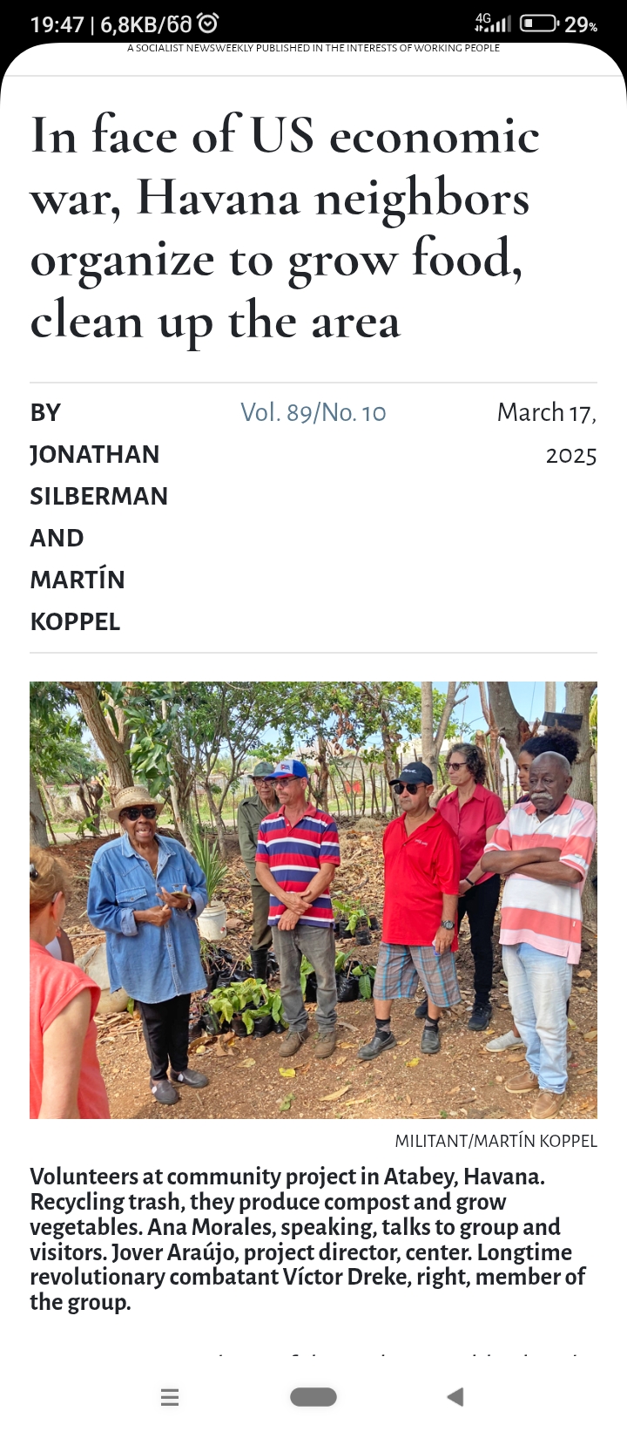Image resolution: width=627 pixels, height=1438 pixels.
Task: Open the Vol. 89/No. 10 issue link
Action: 313,412
